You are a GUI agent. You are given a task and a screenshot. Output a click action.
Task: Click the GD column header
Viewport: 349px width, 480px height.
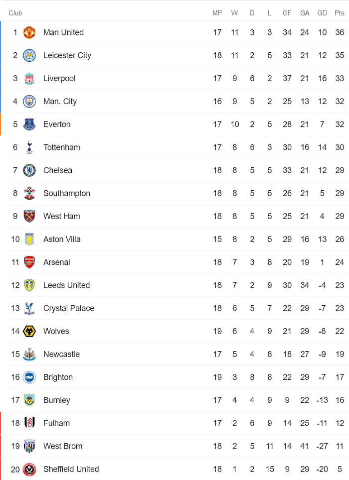point(322,13)
